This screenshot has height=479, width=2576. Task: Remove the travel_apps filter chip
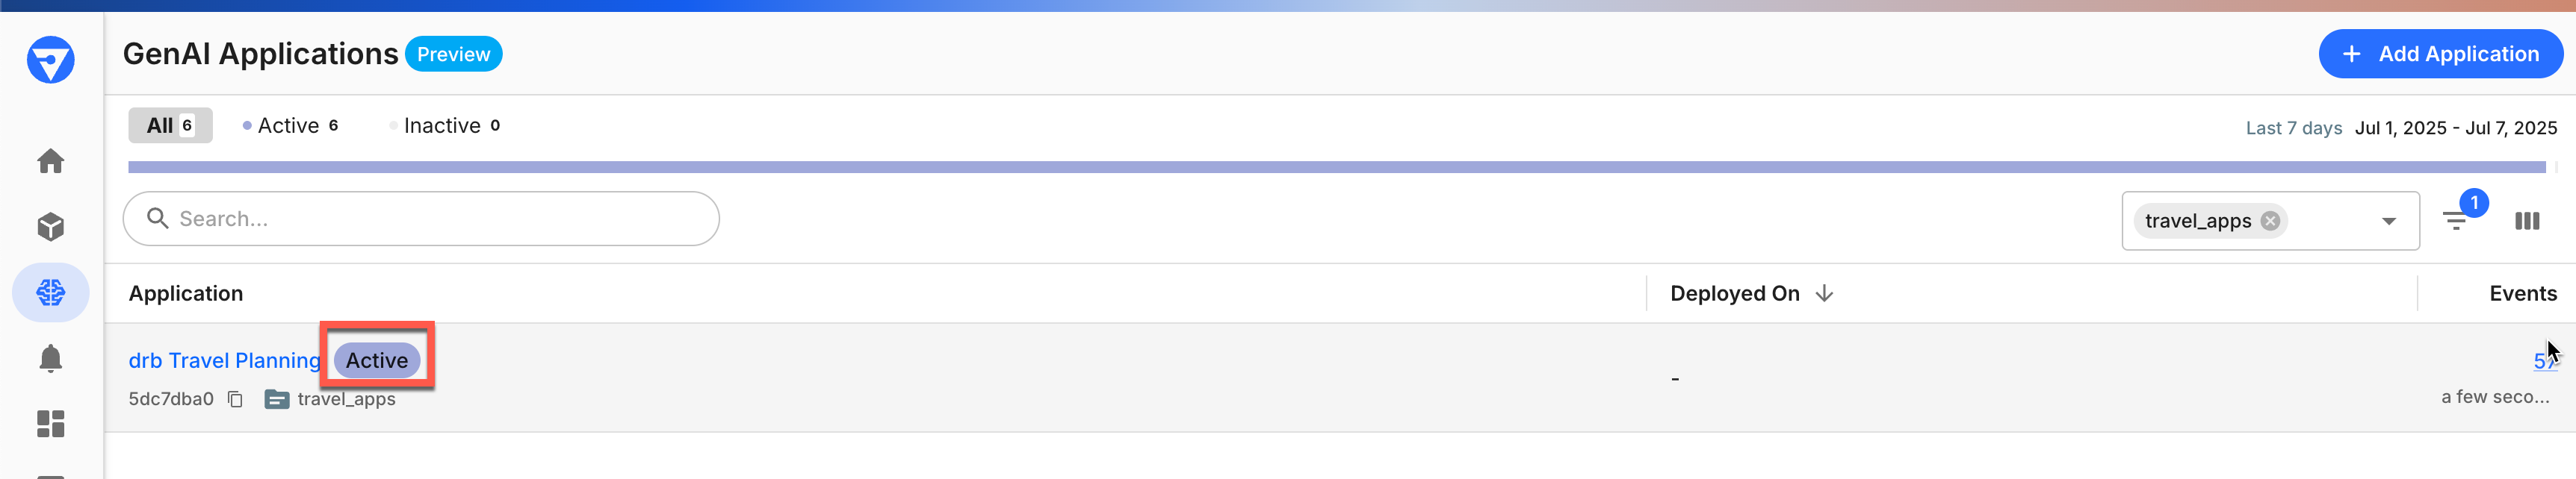(2270, 221)
